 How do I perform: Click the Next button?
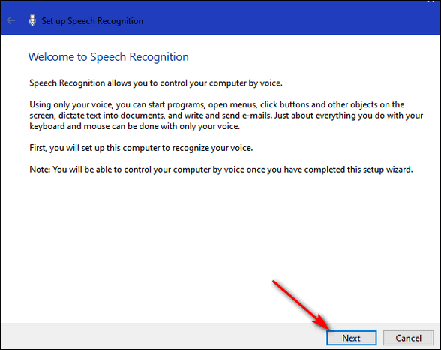351,338
